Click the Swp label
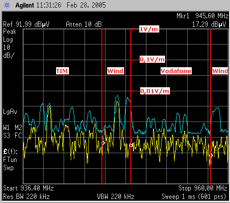230x203 pixels. 8,168
